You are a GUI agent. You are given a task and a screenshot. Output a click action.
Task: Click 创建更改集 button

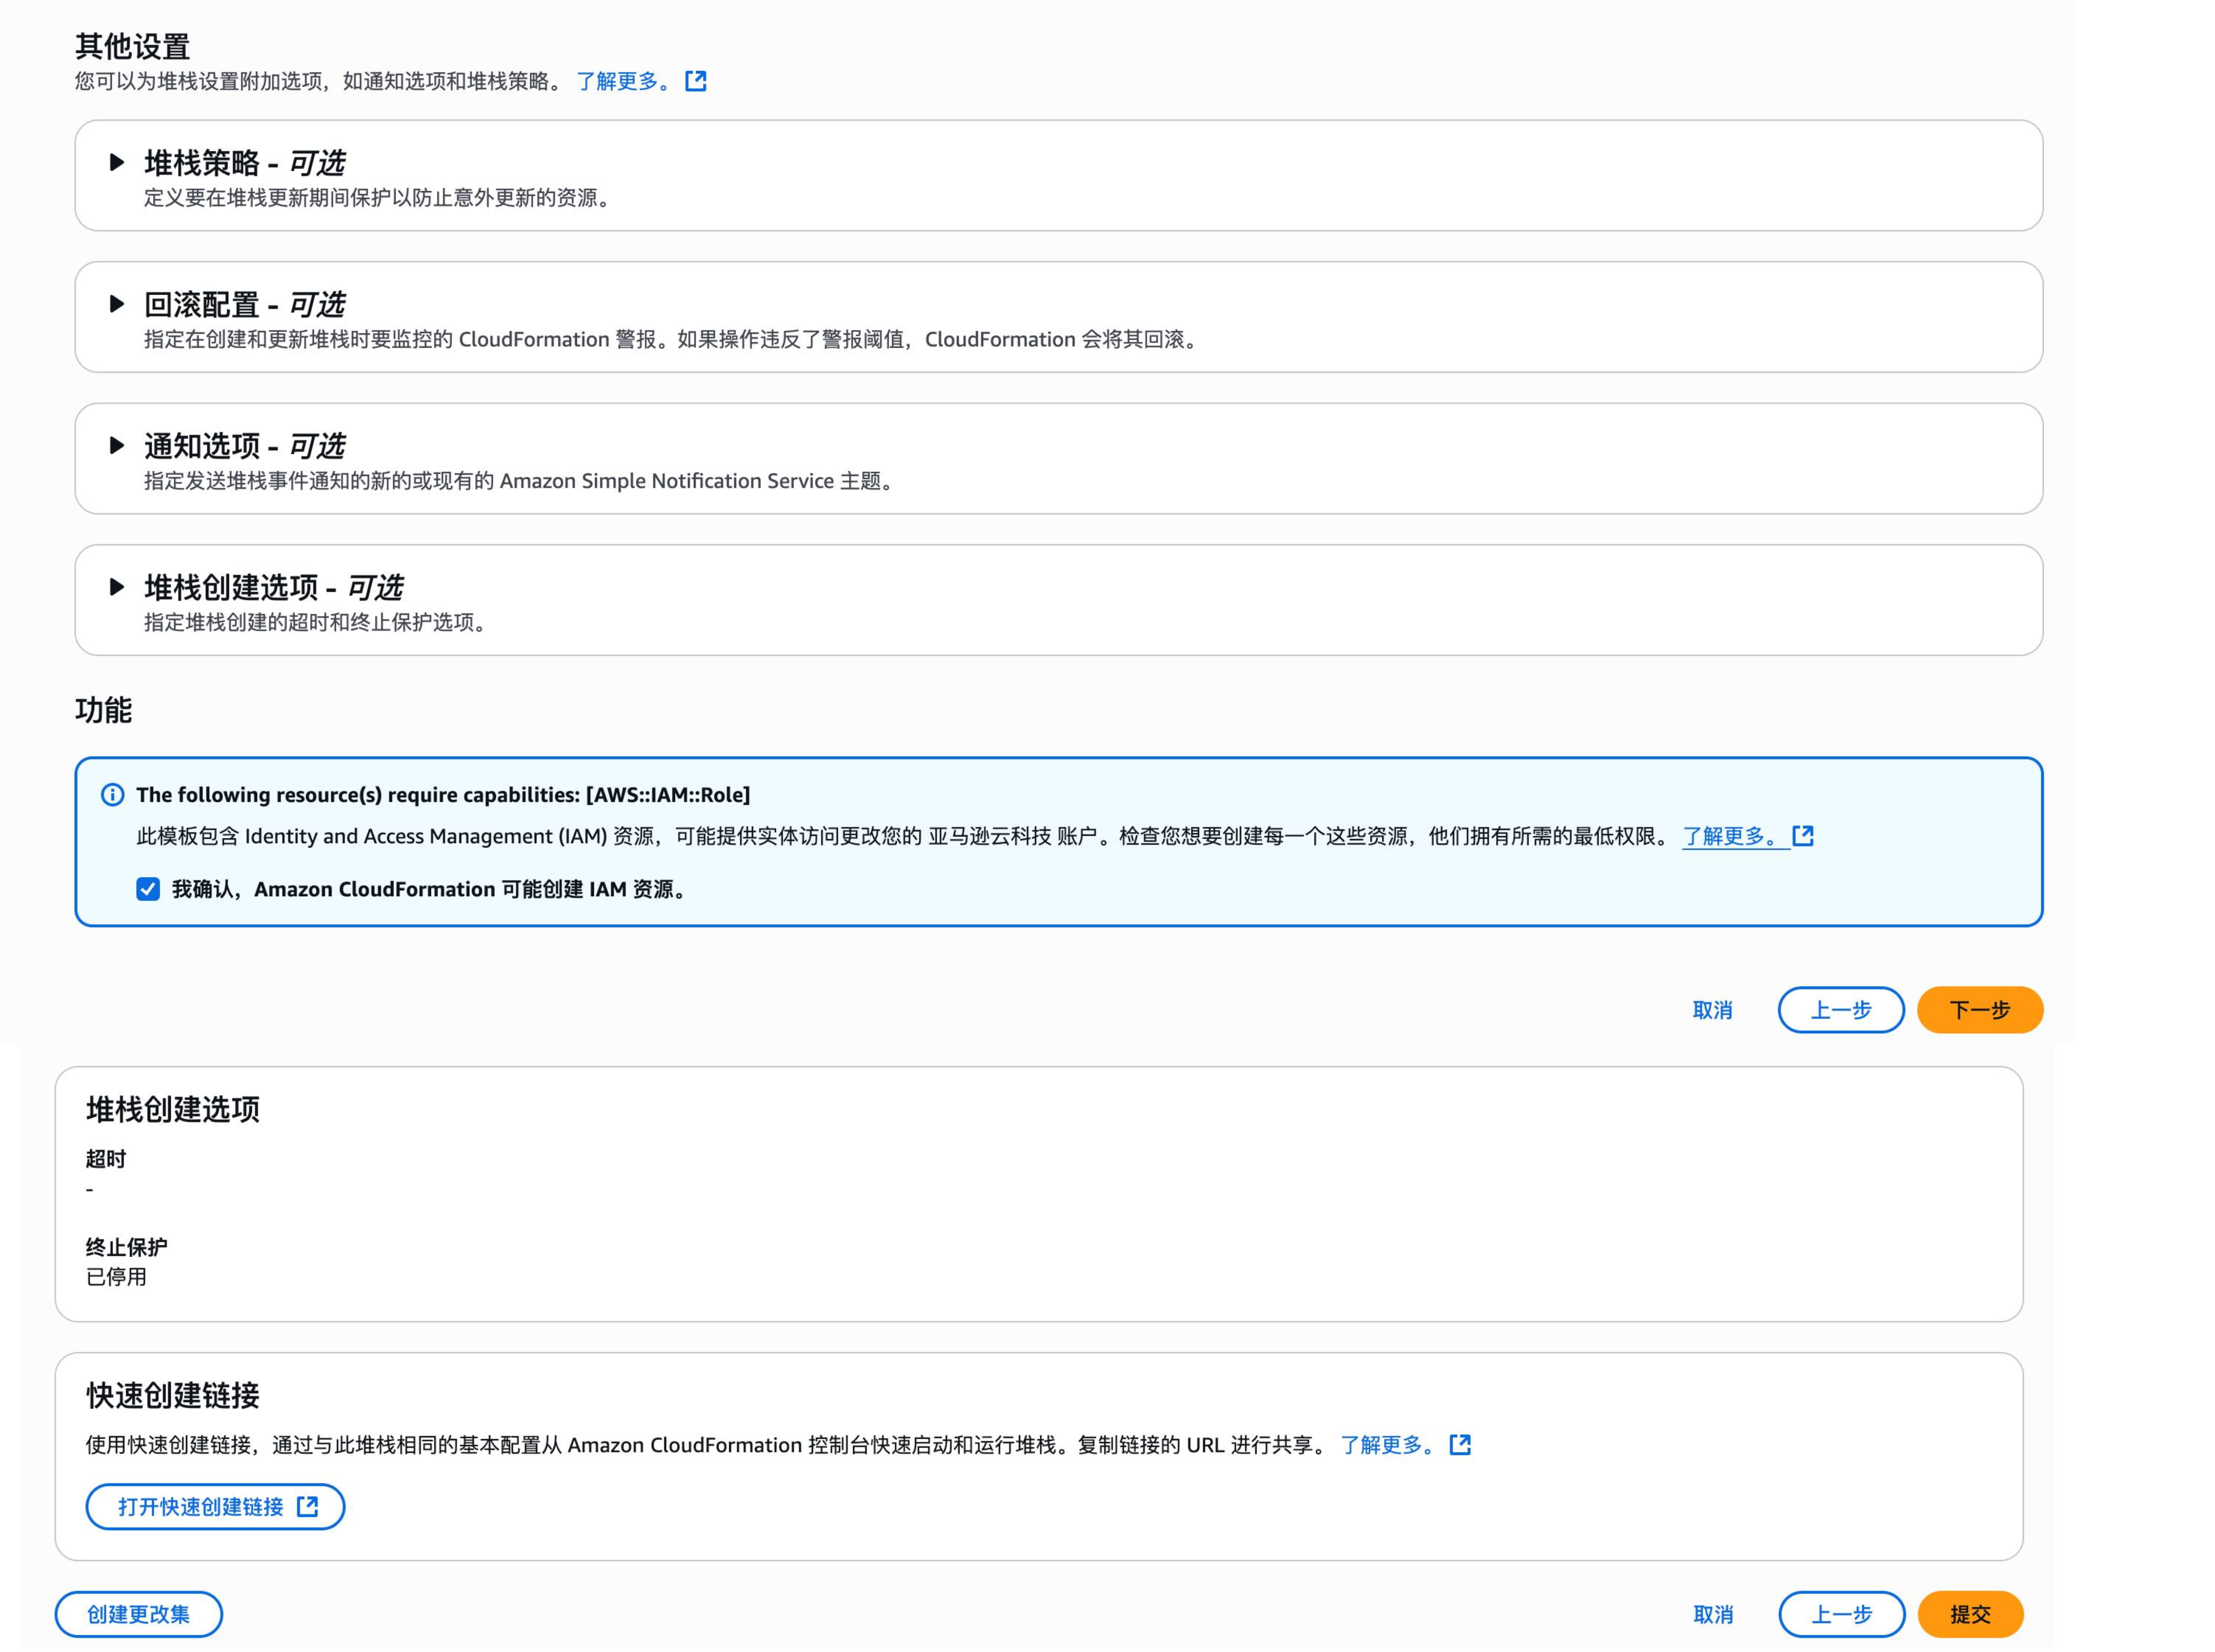tap(138, 1614)
